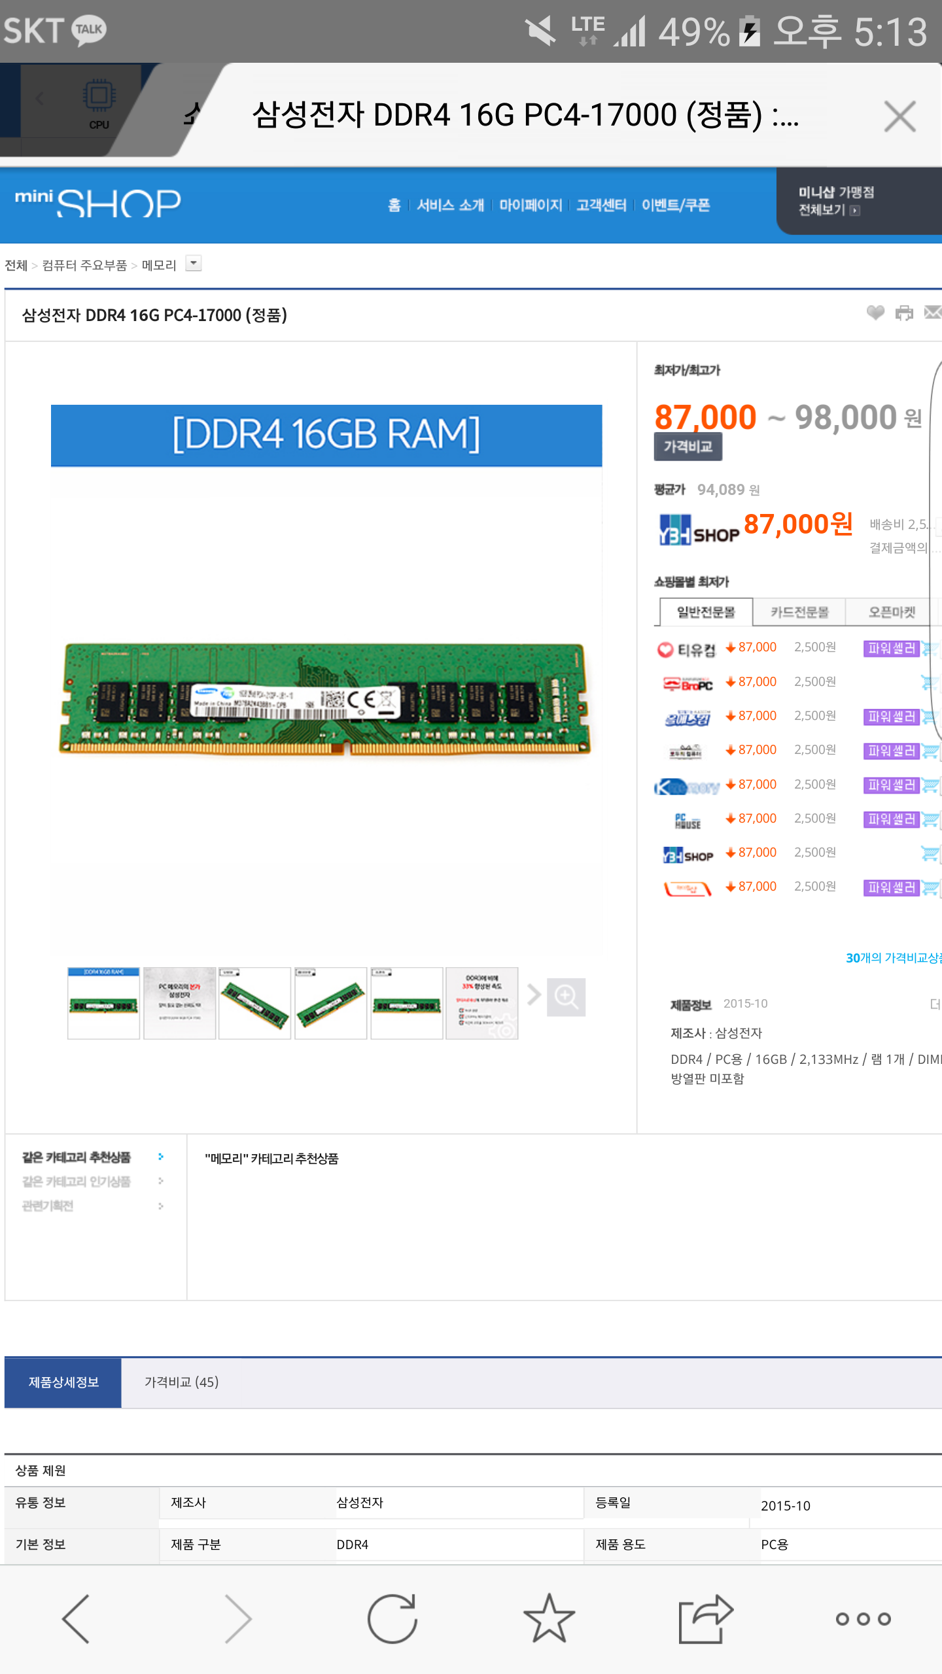The height and width of the screenshot is (1674, 942).
Task: Go to 홈 in the top navigation
Action: tap(394, 205)
